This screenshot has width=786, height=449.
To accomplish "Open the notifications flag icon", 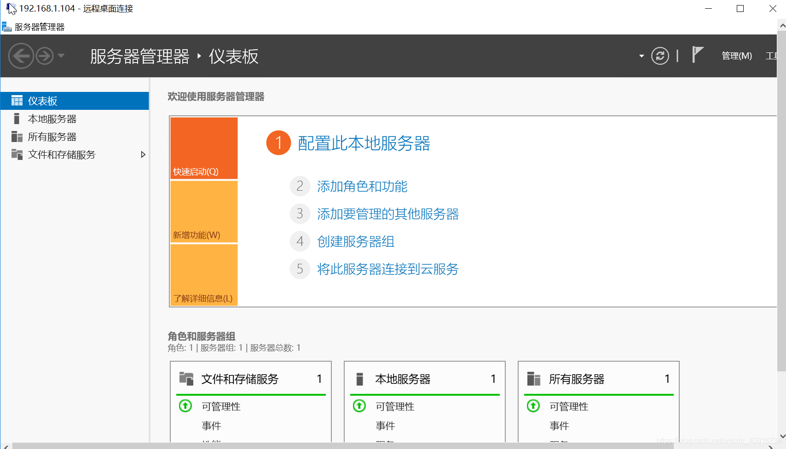I will pyautogui.click(x=697, y=55).
